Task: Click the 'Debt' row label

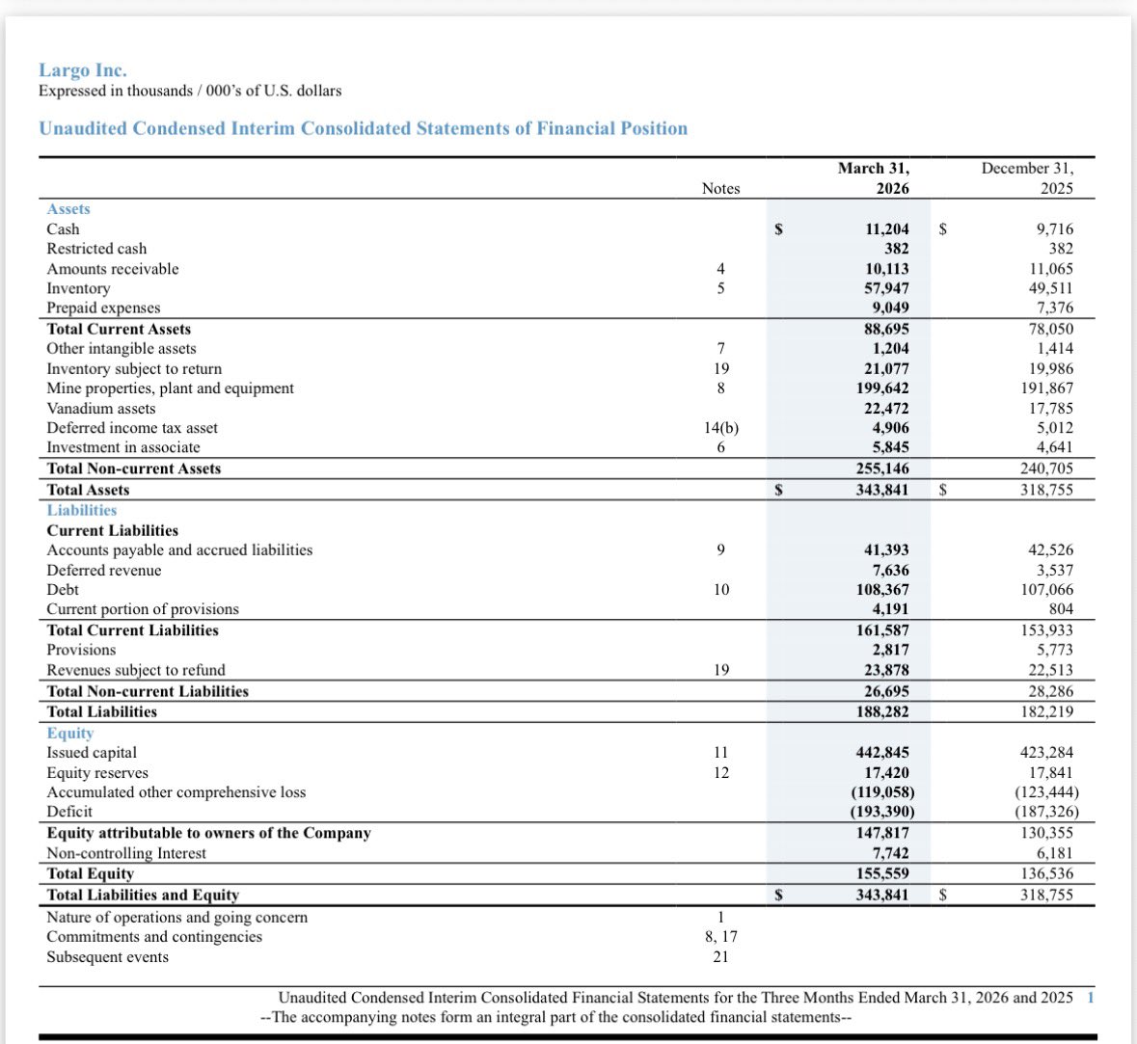Action: coord(63,590)
